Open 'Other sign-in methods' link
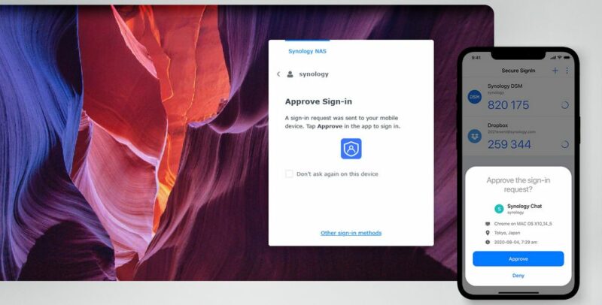The height and width of the screenshot is (305, 602). click(x=351, y=233)
